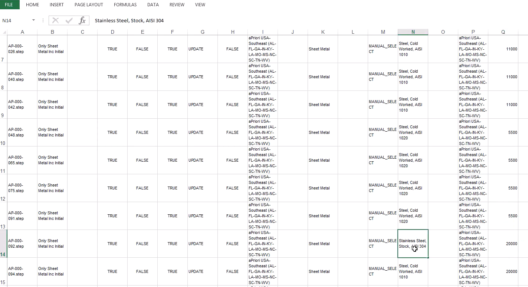Click the Insert Function fx icon
This screenshot has width=528, height=287.
coord(82,20)
